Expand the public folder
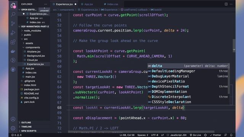Screen dimensions: 244x137 tap(27, 35)
